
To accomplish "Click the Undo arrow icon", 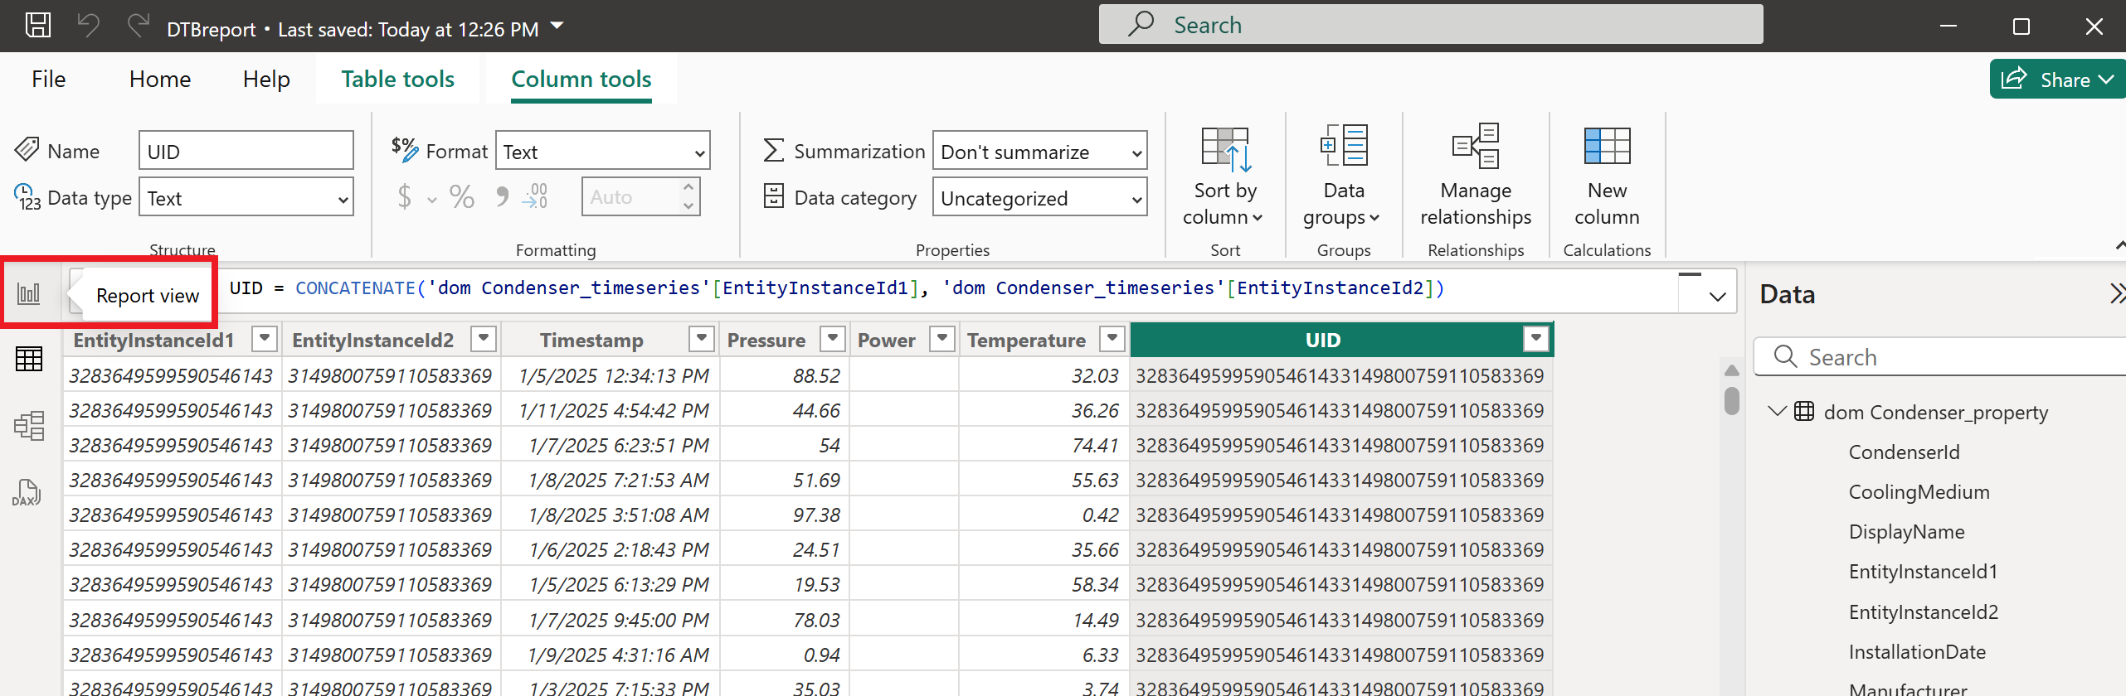I will click(x=89, y=25).
